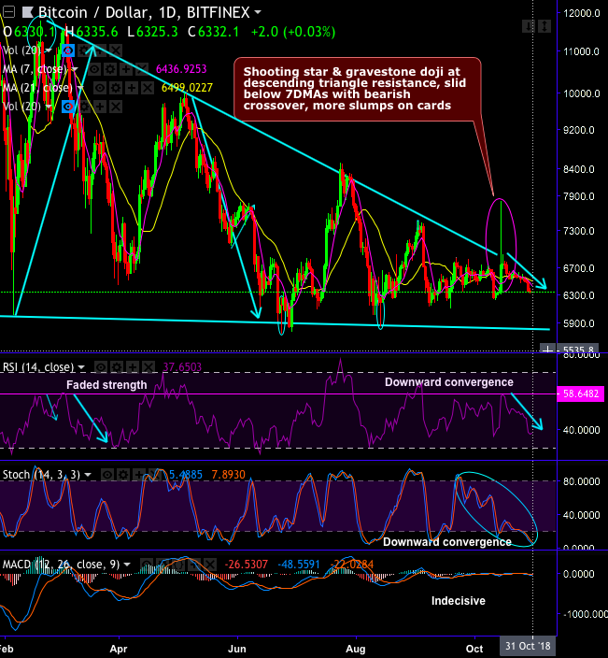Click the Vol (20) label in the first row

click(21, 50)
